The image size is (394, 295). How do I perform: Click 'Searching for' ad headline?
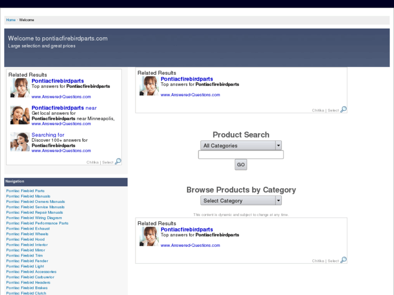[48, 135]
